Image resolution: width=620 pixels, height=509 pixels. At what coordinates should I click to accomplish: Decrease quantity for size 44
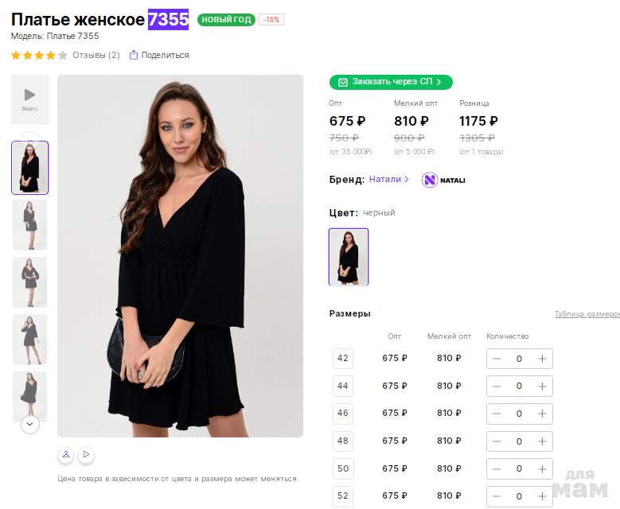coord(497,387)
